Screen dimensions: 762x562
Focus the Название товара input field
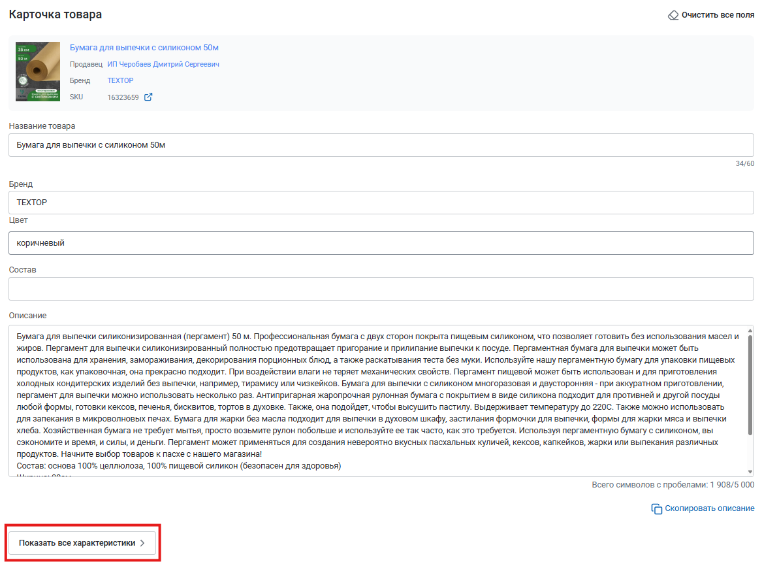381,145
